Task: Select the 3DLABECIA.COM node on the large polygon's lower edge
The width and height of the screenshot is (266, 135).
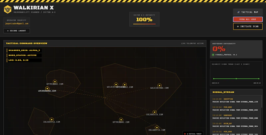Action: pos(155,112)
